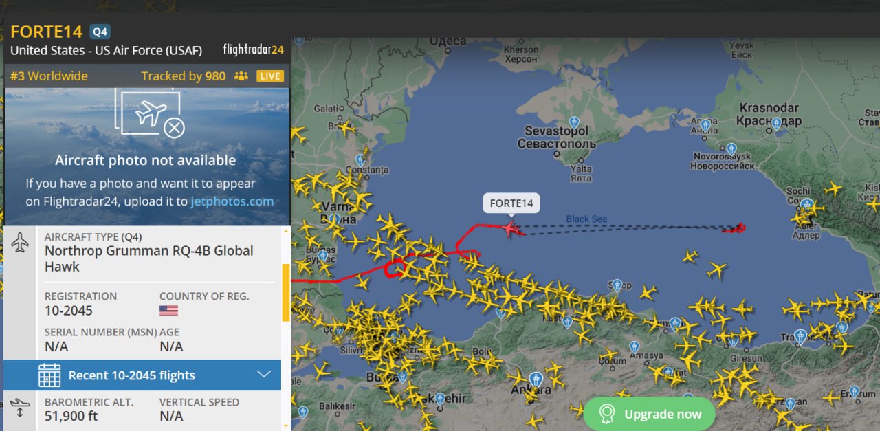This screenshot has height=431, width=880.
Task: Open the Recent 10-2045 flights section
Action: point(142,375)
